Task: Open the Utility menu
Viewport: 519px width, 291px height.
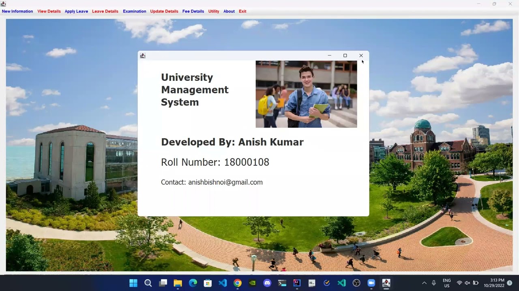Action: click(214, 11)
